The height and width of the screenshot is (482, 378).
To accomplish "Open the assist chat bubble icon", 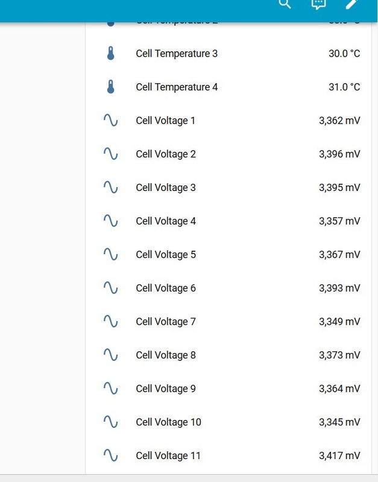I will tap(318, 4).
